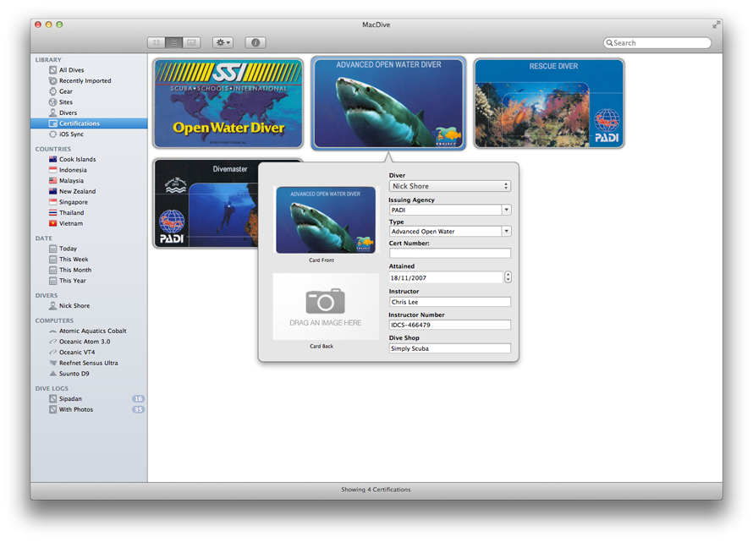
Task: Click the Cert Number field
Action: [x=449, y=253]
